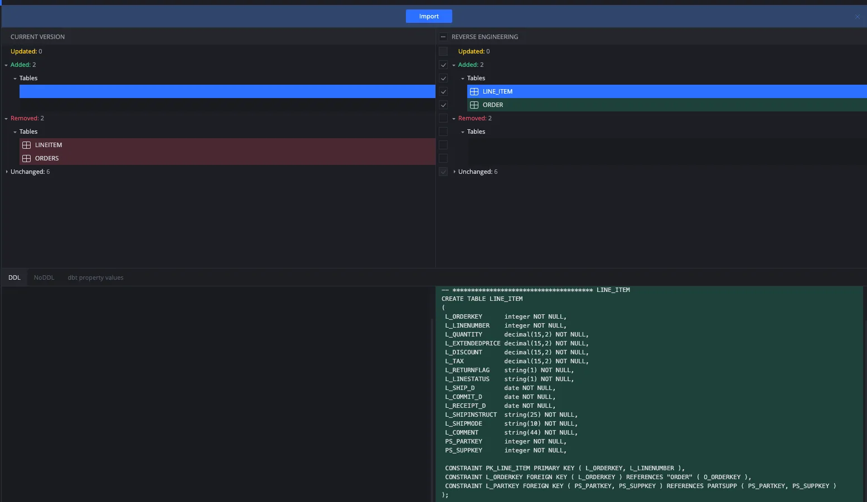Viewport: 867px width, 502px height.
Task: Check the Removed: 2 checkbox
Action: coord(443,118)
